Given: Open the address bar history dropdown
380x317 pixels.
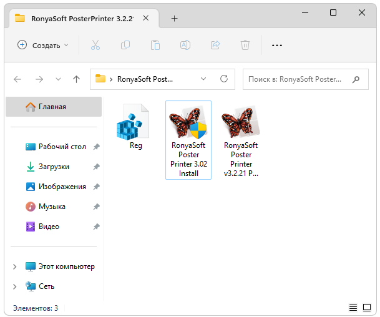Looking at the screenshot, I should tap(203, 79).
